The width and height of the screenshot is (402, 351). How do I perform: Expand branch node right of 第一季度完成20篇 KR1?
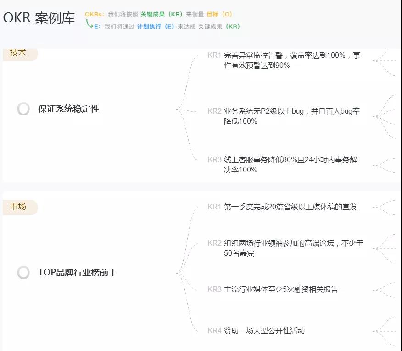click(x=377, y=207)
